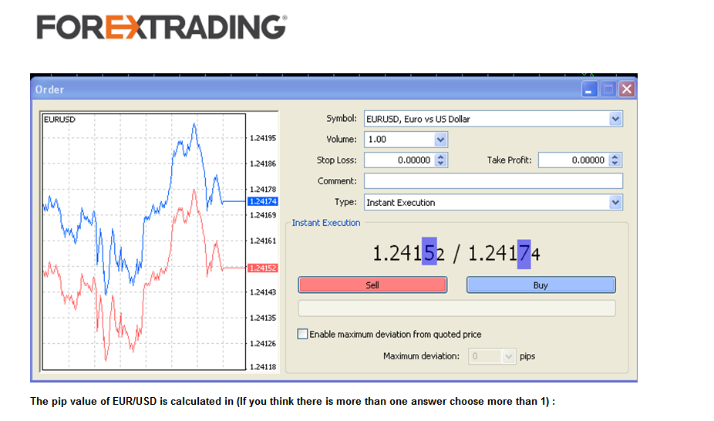Click the ForexTrading logo
The image size is (714, 421).
point(161,27)
